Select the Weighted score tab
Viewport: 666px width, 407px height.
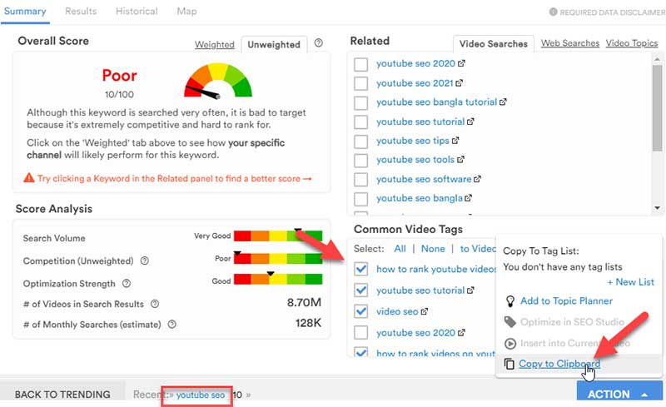pyautogui.click(x=215, y=45)
